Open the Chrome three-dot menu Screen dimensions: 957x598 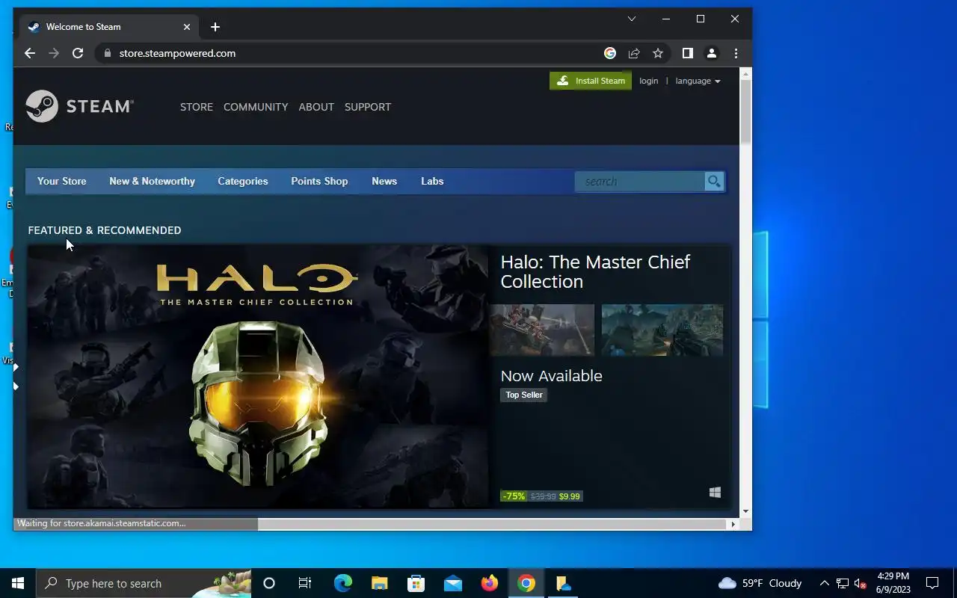pos(736,53)
